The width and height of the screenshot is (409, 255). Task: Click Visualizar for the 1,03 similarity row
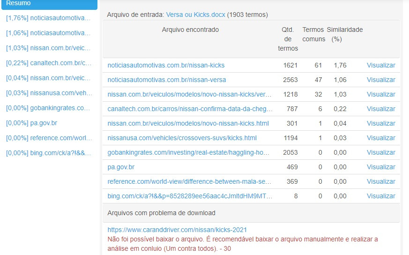tap(381, 95)
